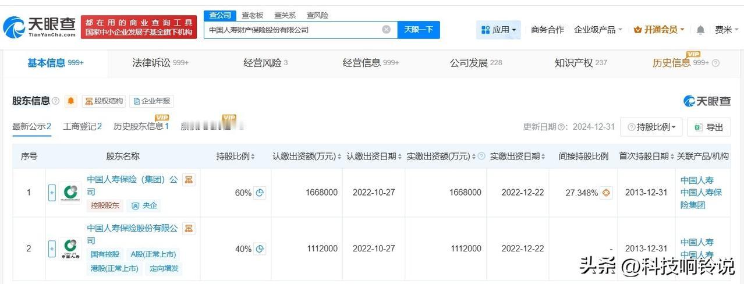Click 控股股东 tag in row 1
This screenshot has width=744, height=284.
coord(105,205)
